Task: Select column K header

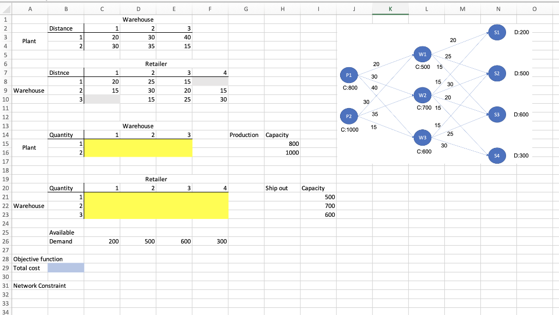Action: [x=390, y=9]
